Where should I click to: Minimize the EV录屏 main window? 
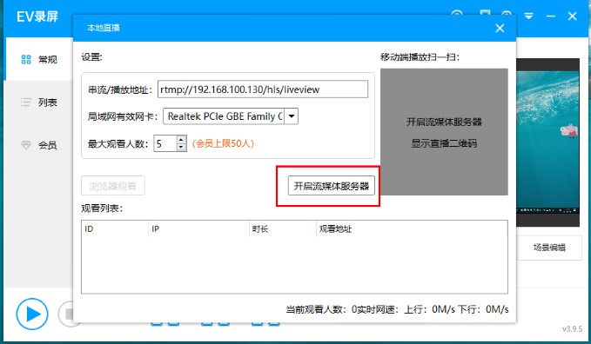click(x=551, y=16)
